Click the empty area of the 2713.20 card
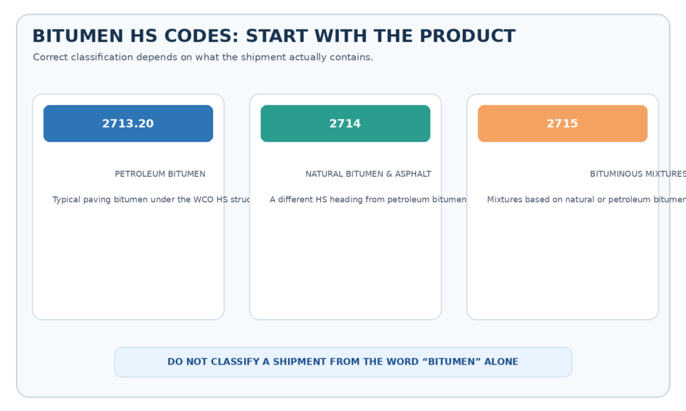This screenshot has width=686, height=411. [x=128, y=262]
